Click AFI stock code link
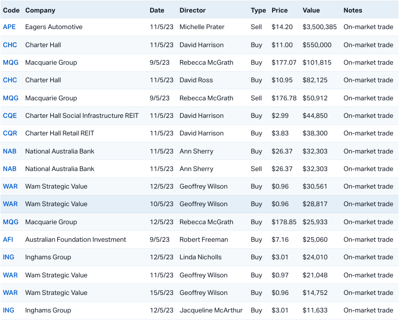The height and width of the screenshot is (321, 400). click(9, 240)
